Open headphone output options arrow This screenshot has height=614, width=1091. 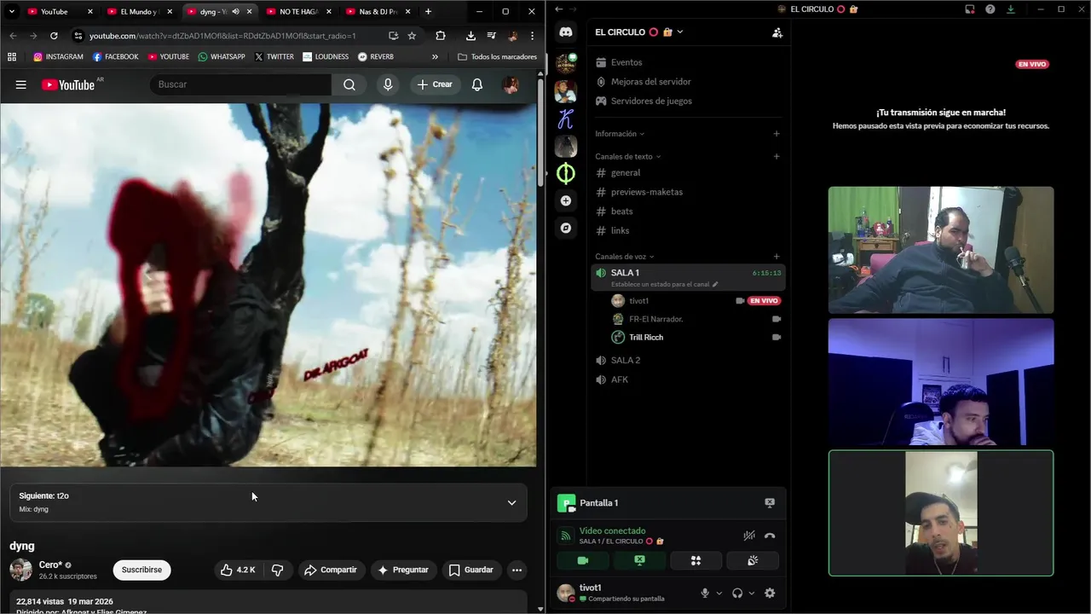(752, 593)
